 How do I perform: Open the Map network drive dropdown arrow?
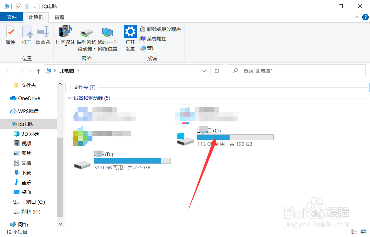tap(94, 49)
